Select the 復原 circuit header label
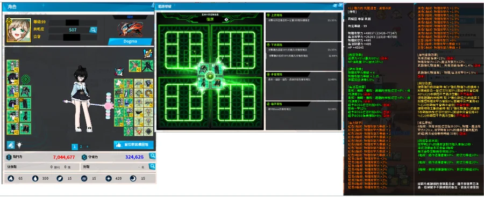 coord(210,19)
